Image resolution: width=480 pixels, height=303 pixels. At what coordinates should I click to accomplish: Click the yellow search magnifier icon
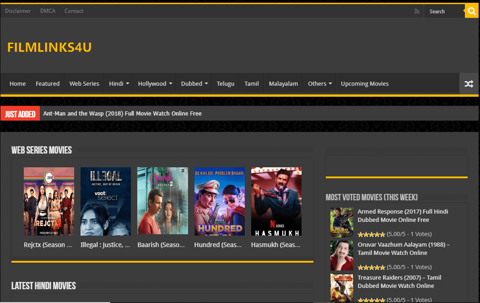471,11
